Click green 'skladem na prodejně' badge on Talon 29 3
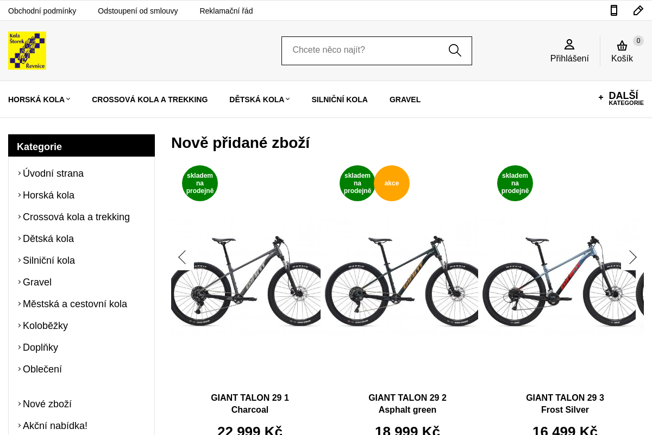652x435 pixels. tap(515, 183)
